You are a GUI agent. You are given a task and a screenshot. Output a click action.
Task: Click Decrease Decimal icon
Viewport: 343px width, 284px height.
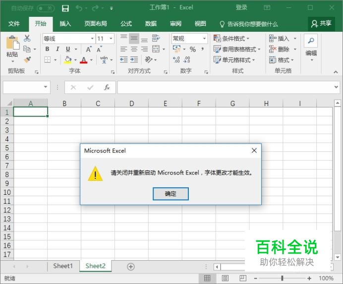point(186,59)
